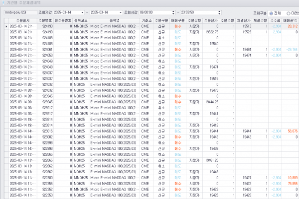The height and width of the screenshot is (199, 299).
Task: Decrease the 23:59:59 end time with down arrow
Action: 219,14
